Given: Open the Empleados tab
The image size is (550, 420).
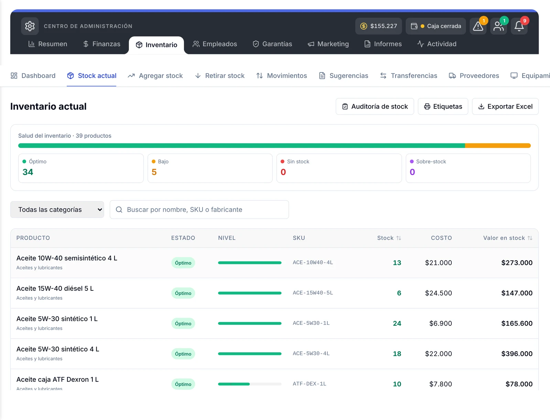Looking at the screenshot, I should tap(215, 44).
